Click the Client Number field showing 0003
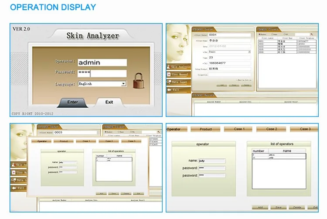This screenshot has width=327, height=219. click(x=75, y=133)
